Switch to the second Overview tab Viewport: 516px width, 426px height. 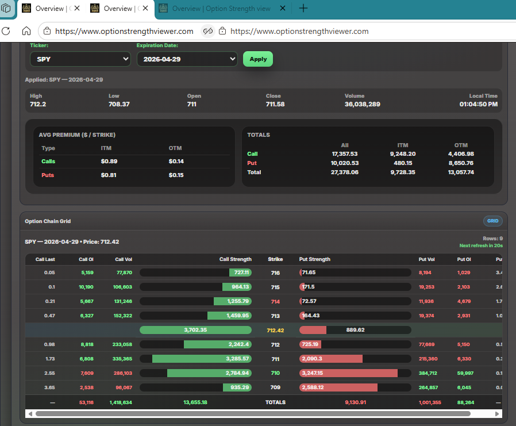[119, 9]
